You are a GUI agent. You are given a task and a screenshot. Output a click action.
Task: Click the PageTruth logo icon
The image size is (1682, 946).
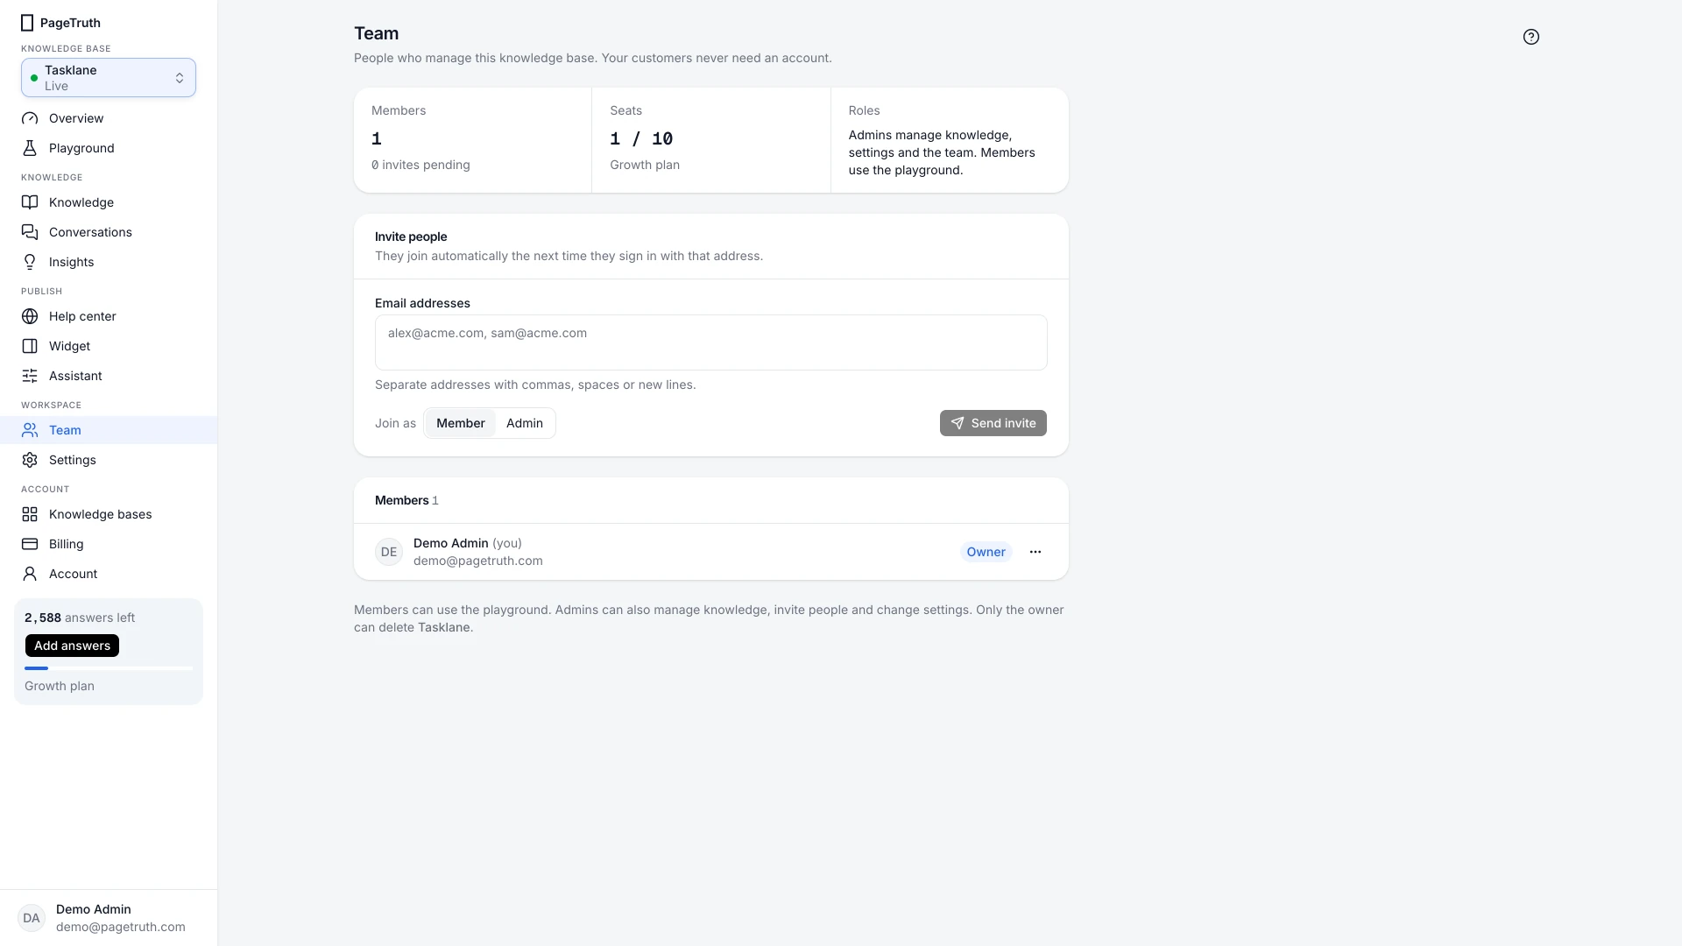(27, 23)
